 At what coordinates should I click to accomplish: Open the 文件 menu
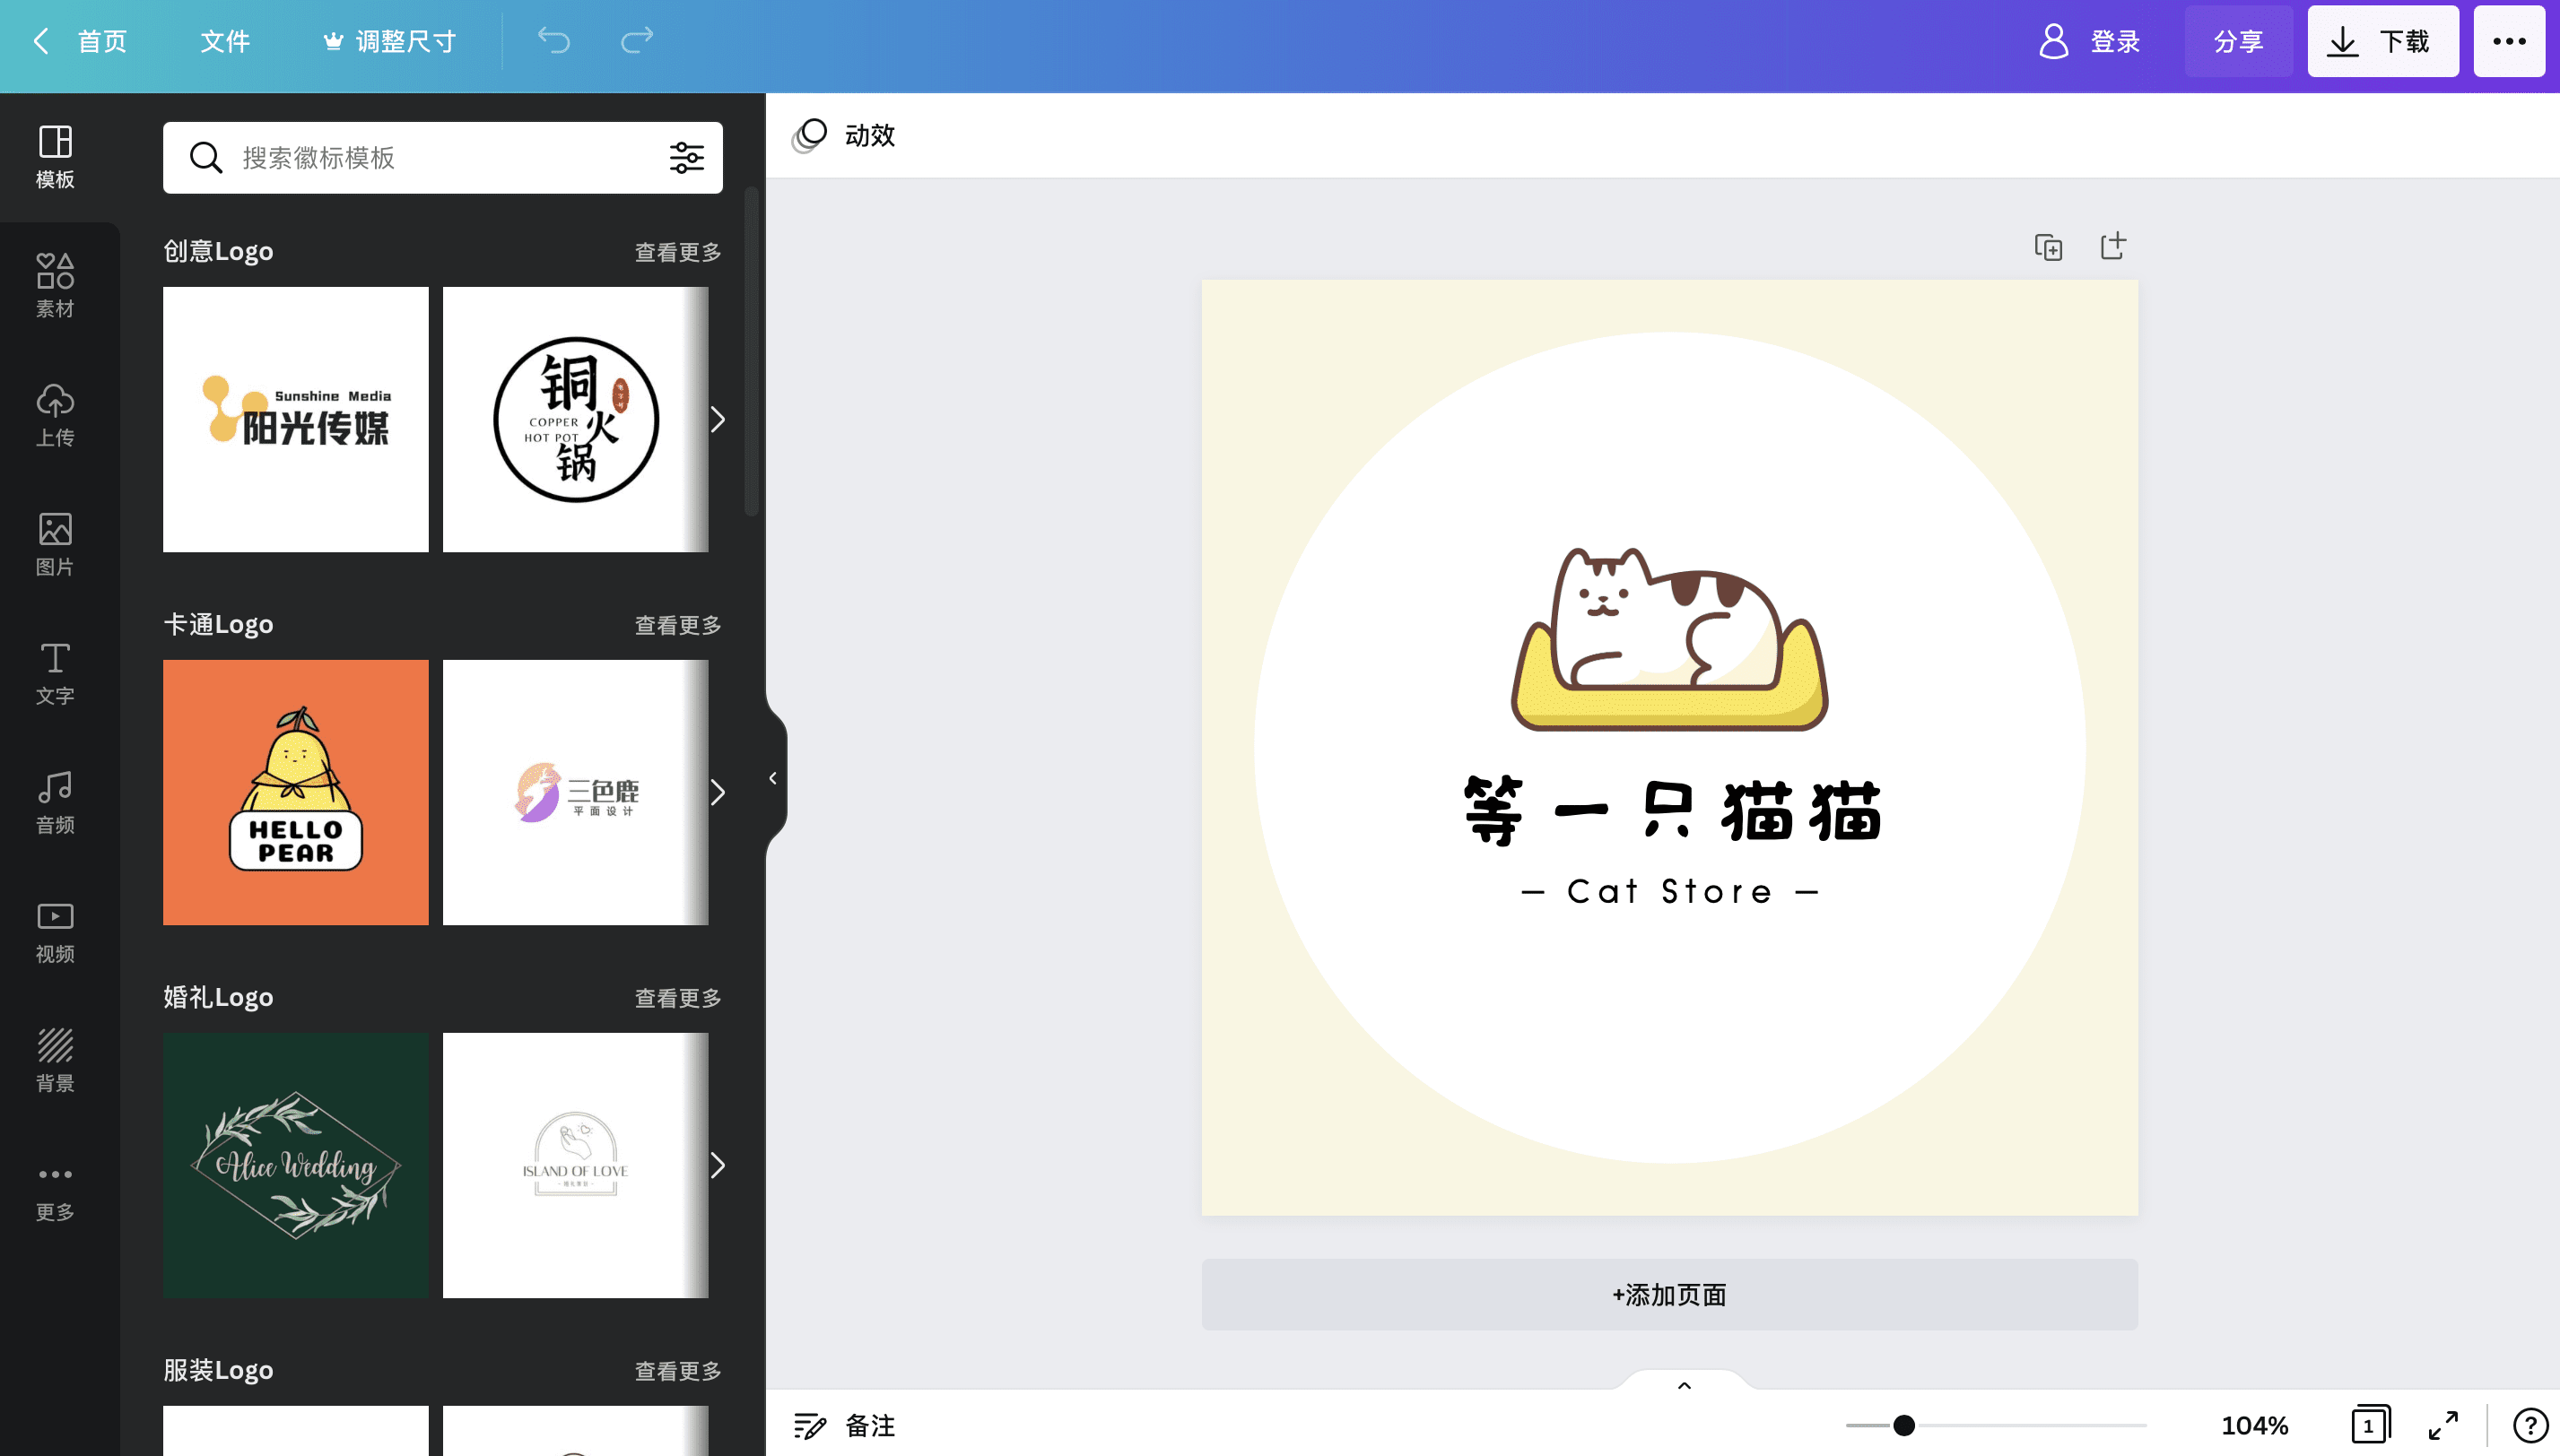coord(224,41)
